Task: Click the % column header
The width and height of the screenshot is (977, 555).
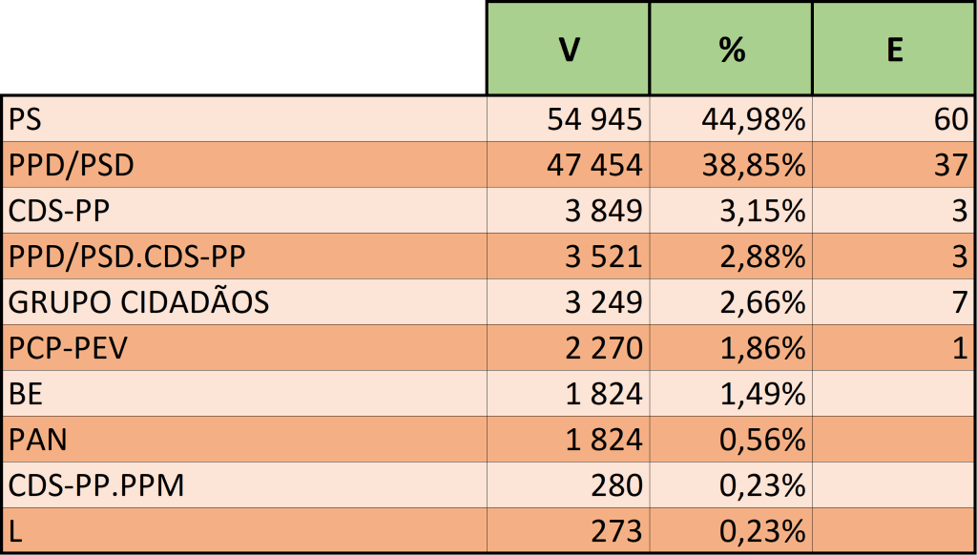Action: point(731,50)
